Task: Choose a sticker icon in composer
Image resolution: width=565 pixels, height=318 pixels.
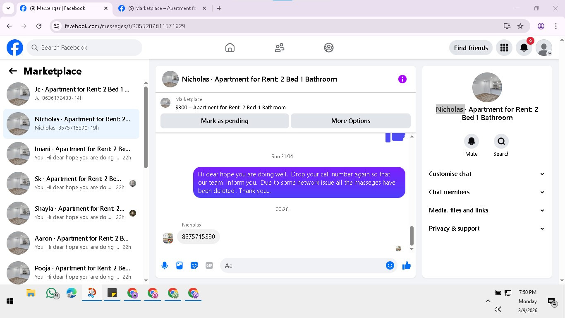Action: coord(194,265)
